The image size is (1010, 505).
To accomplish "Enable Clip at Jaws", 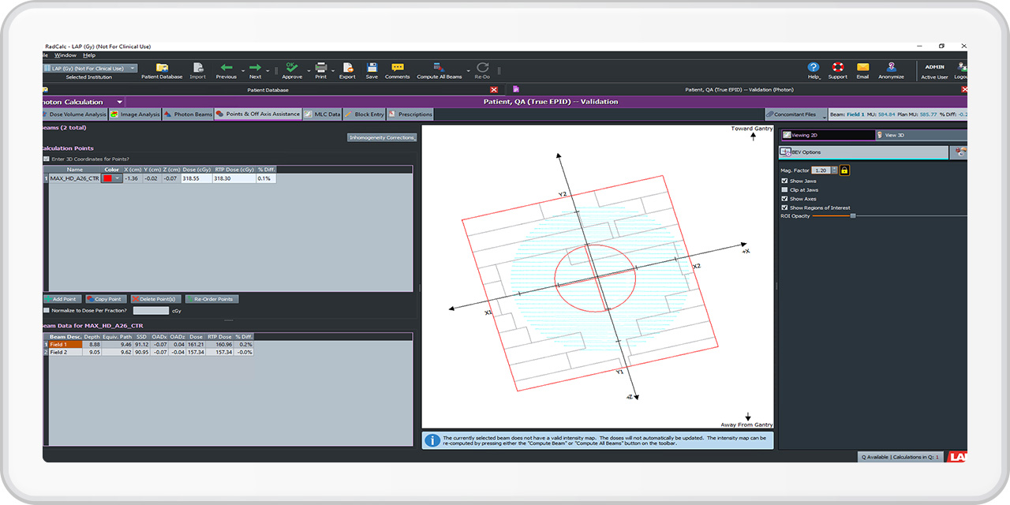I will click(x=784, y=189).
